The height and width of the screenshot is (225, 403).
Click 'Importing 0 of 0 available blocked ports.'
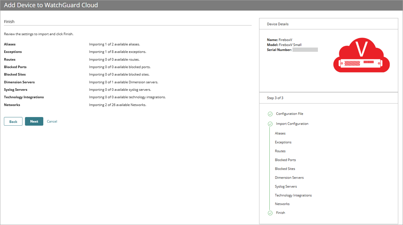(120, 67)
